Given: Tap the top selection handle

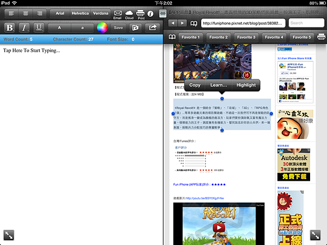Looking at the screenshot, I should coord(222,99).
